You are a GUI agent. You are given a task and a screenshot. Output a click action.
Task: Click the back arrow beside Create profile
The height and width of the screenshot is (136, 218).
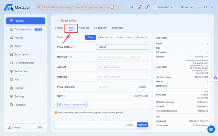pyautogui.click(x=57, y=21)
